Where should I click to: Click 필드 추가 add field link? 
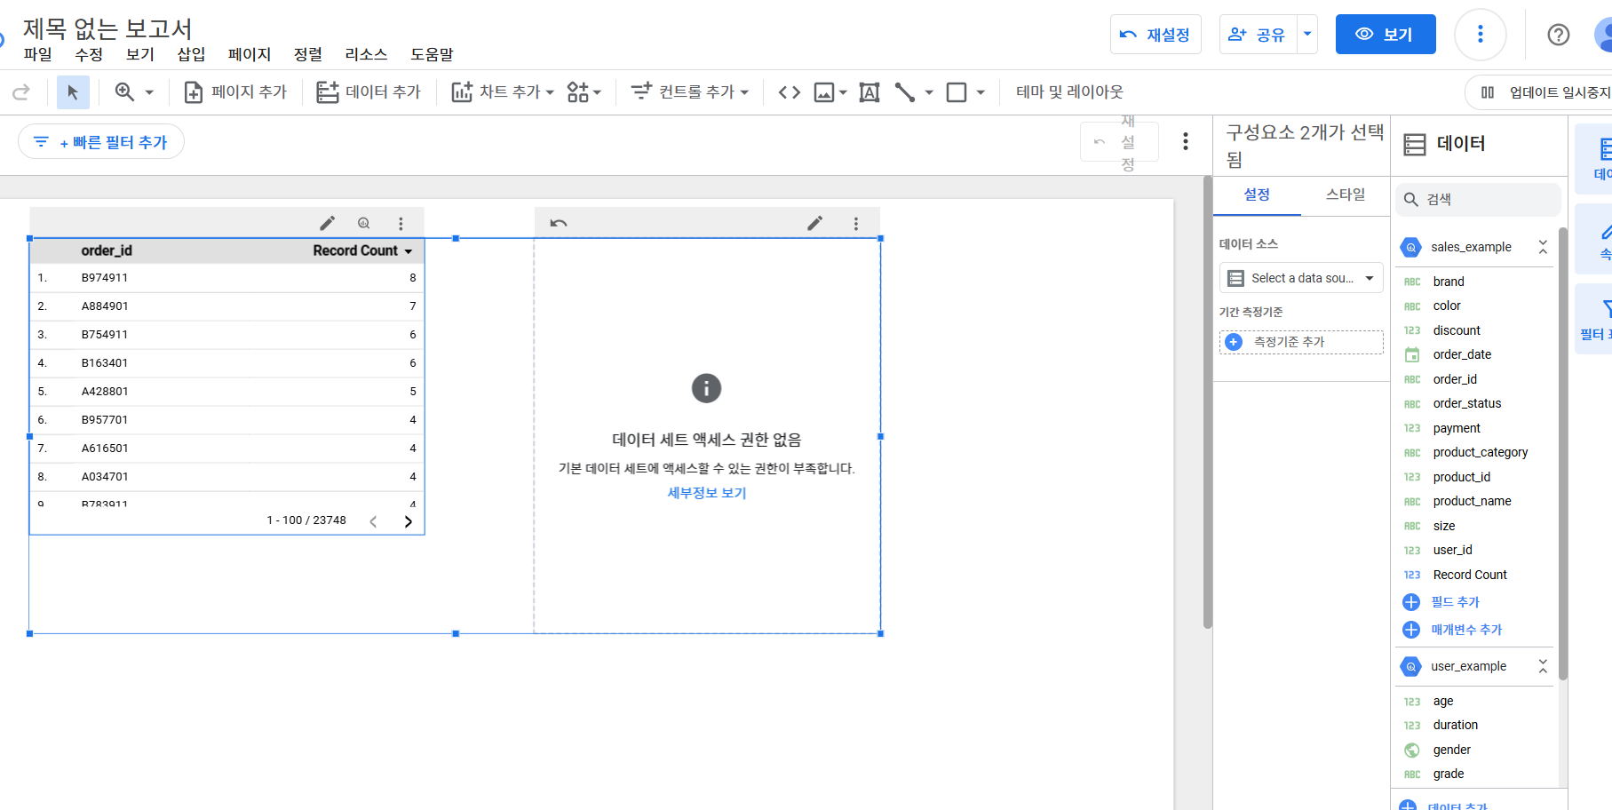pos(1455,602)
